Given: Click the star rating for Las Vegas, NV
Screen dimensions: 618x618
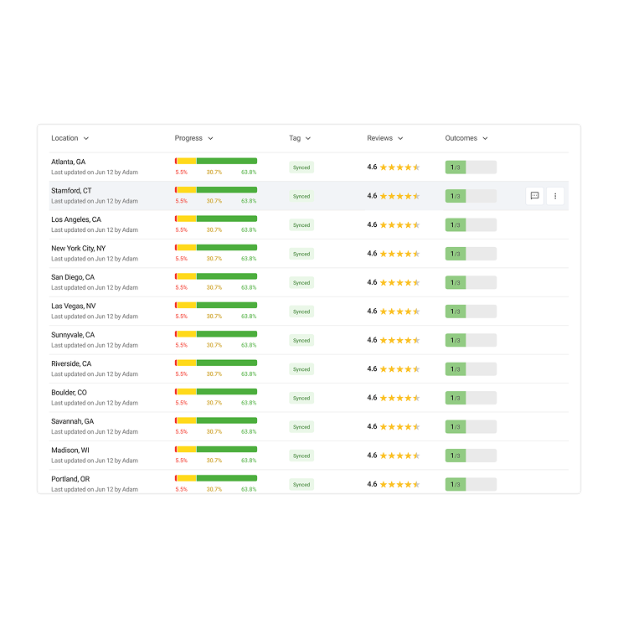Looking at the screenshot, I should 399,312.
